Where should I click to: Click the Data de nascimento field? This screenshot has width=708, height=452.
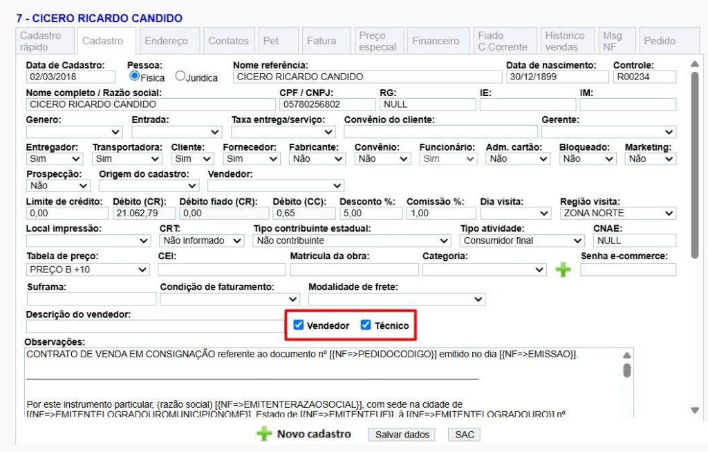pos(557,77)
